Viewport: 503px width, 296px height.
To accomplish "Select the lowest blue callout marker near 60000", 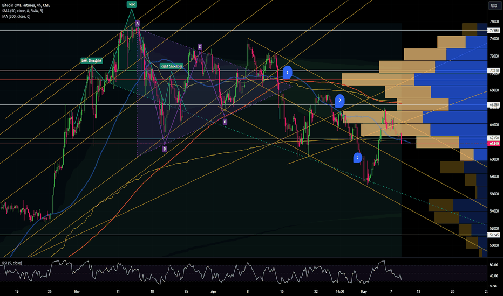I will pyautogui.click(x=358, y=158).
